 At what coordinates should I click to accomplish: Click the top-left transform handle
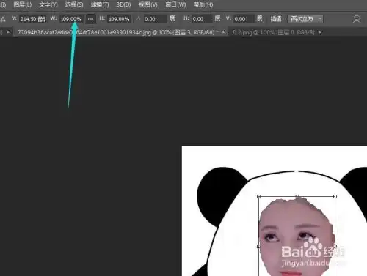(258, 196)
